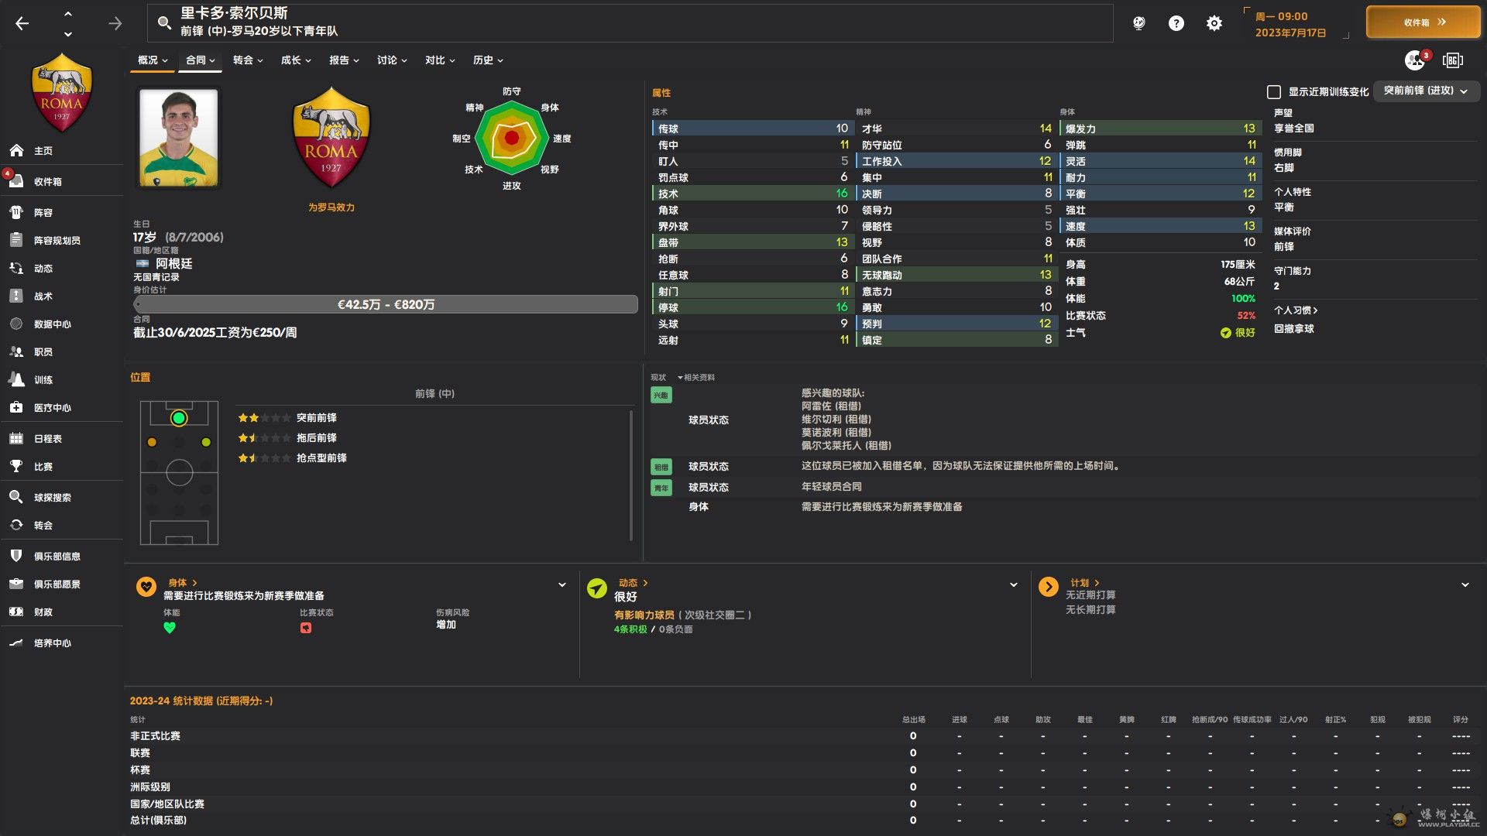Click the value estimate bar €42.5万 - €820万
The height and width of the screenshot is (836, 1487).
pos(386,305)
